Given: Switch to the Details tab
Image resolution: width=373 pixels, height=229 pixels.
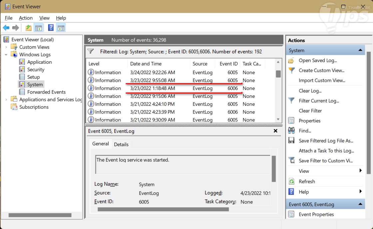Looking at the screenshot, I should [x=121, y=144].
